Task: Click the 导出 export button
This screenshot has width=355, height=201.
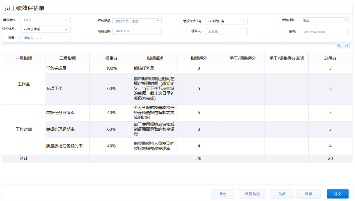Action: (x=223, y=193)
